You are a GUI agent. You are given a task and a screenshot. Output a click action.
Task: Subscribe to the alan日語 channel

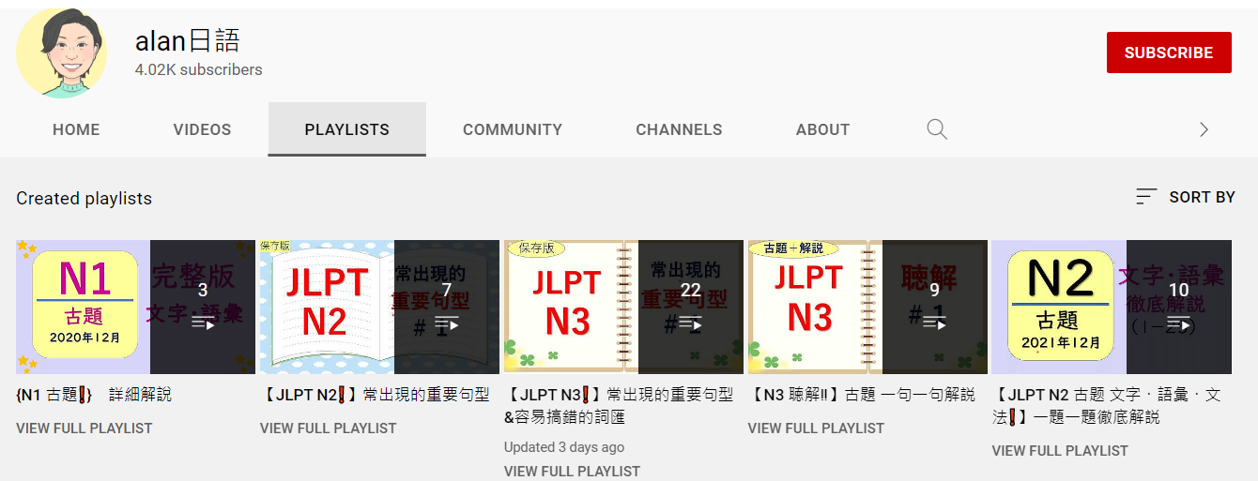coord(1169,53)
